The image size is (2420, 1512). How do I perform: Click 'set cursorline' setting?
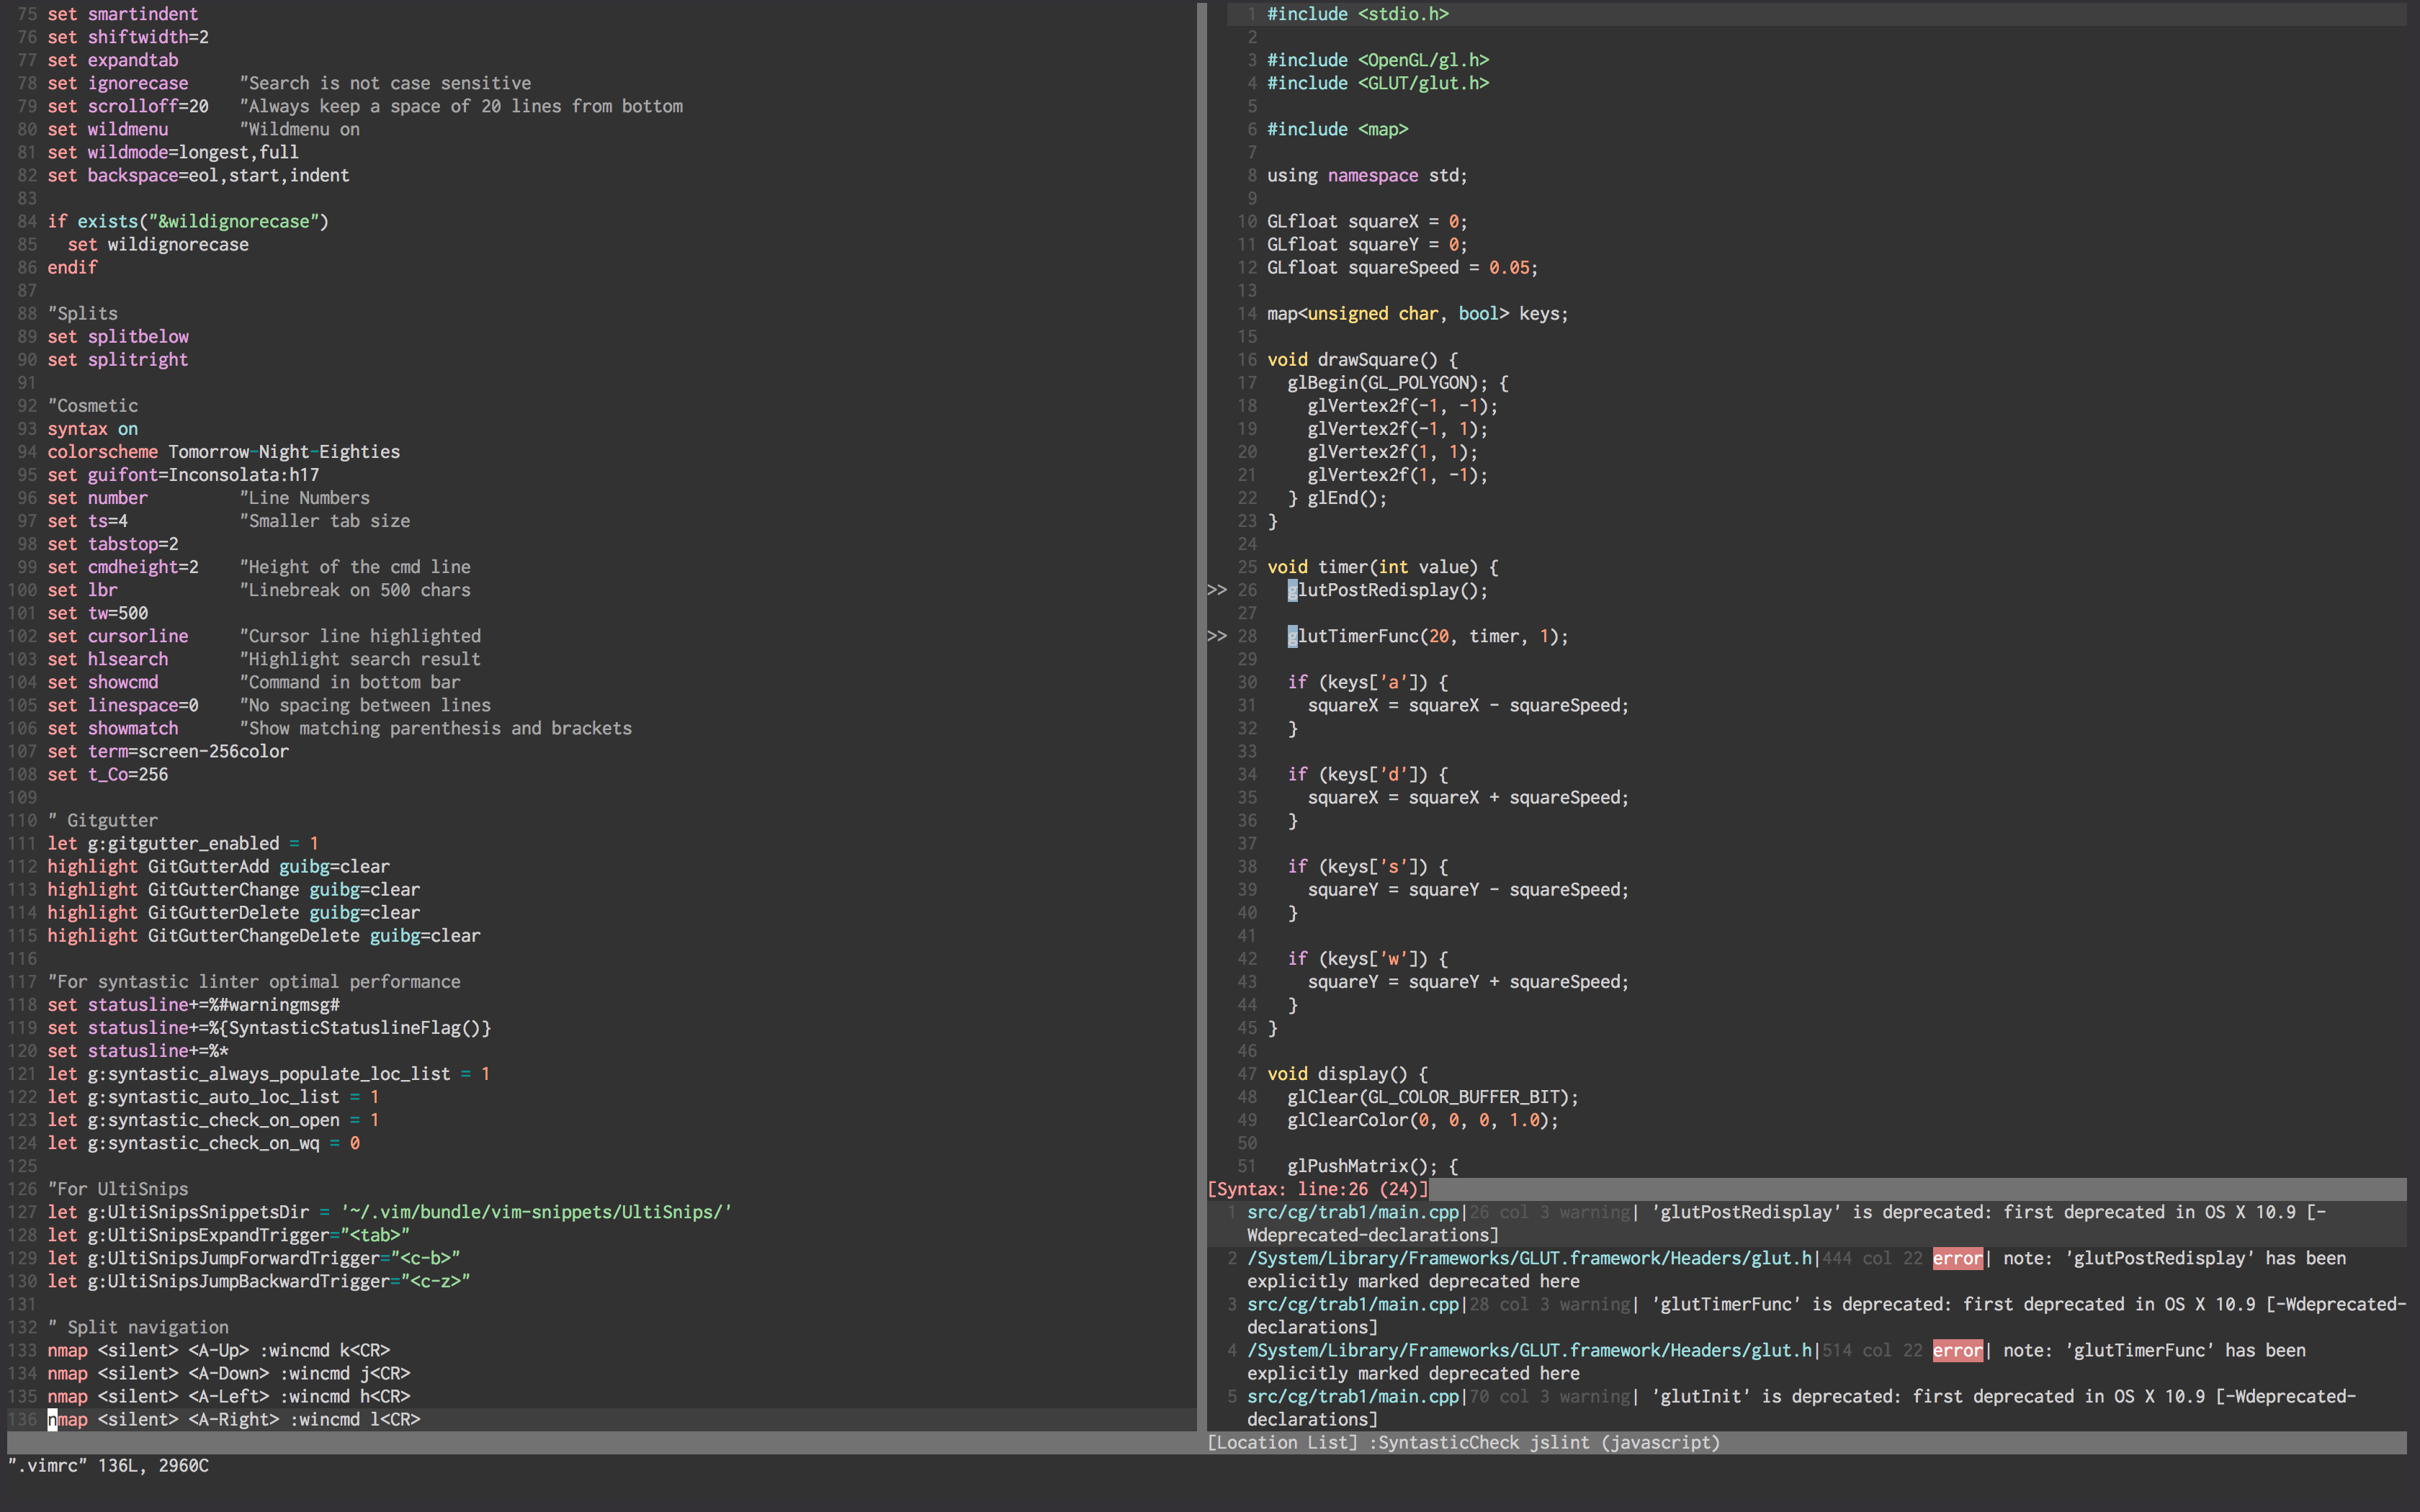click(118, 636)
